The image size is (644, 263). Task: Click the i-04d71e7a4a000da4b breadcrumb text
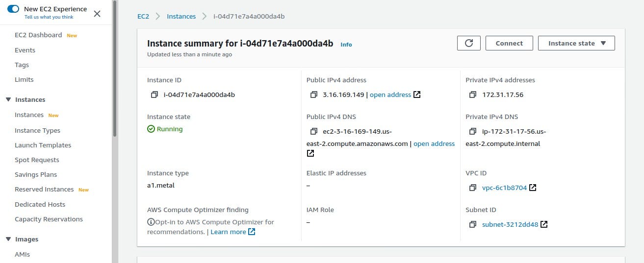tap(249, 16)
